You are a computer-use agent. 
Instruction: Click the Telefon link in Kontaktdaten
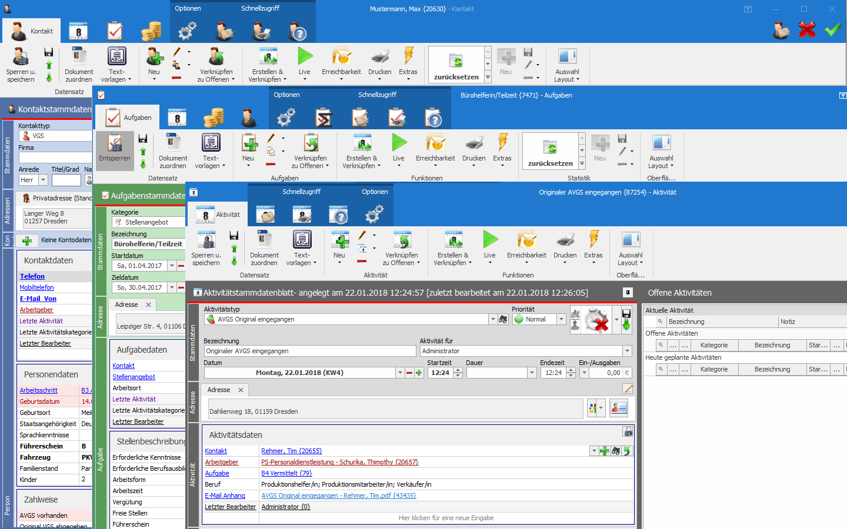pos(32,276)
